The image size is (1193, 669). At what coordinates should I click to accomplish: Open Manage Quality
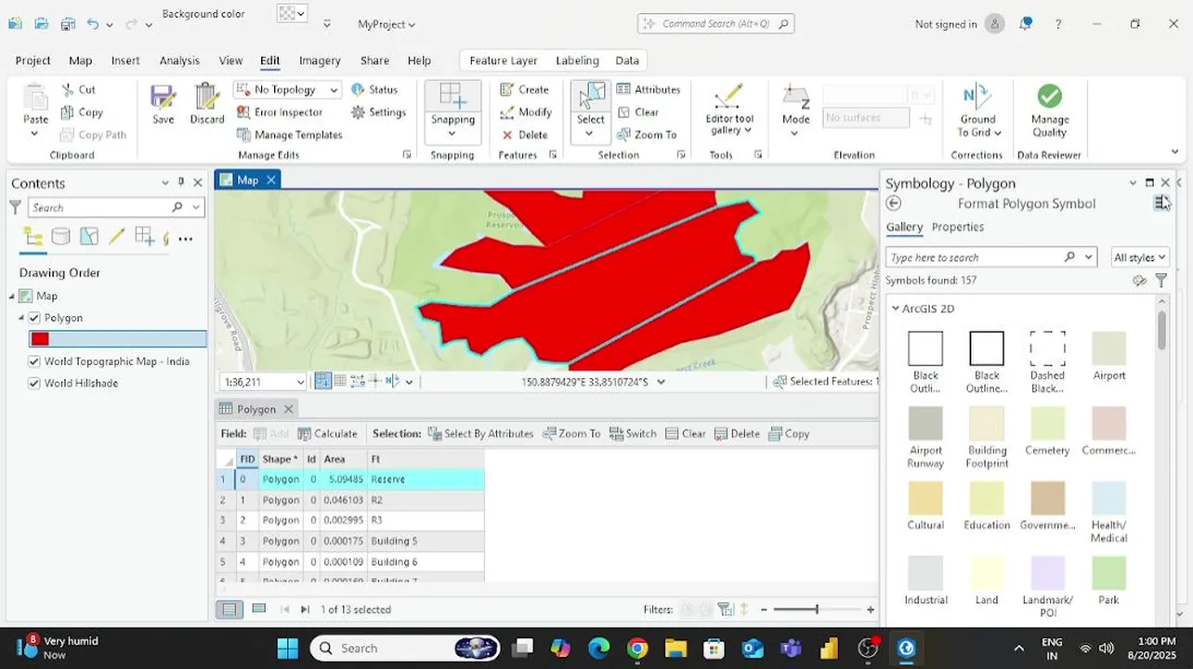pos(1049,111)
